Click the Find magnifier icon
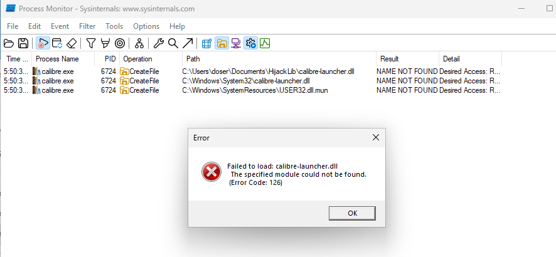Image resolution: width=556 pixels, height=257 pixels. coord(173,43)
